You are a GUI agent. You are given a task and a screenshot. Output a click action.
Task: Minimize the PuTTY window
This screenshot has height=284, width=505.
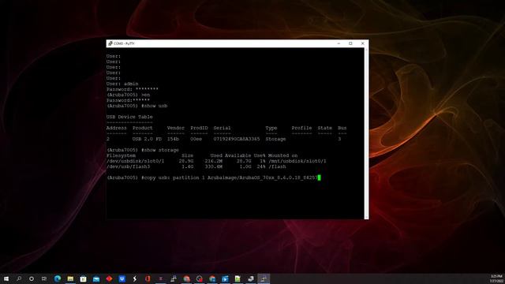339,43
